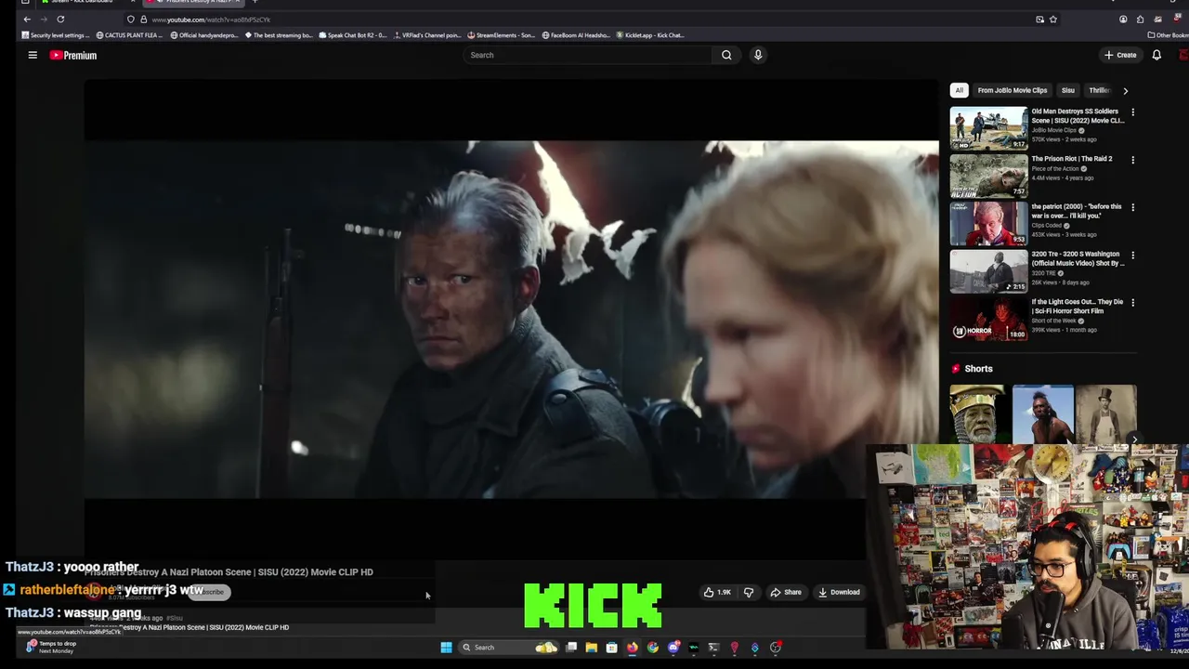
Task: Open weather widget Temps to drop
Action: point(51,647)
